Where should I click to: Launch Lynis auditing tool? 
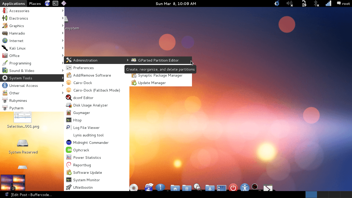point(97,135)
